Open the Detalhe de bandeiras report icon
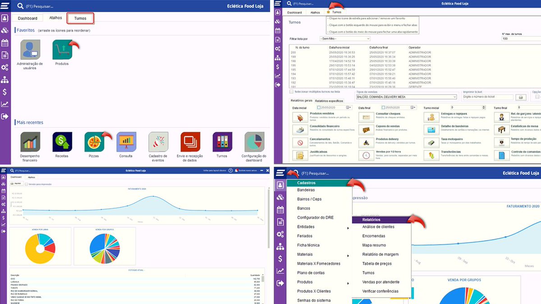This screenshot has width=541, height=304. tap(432, 130)
